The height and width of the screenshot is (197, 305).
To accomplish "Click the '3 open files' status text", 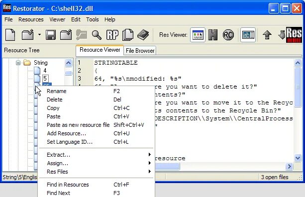I will pos(275,177).
